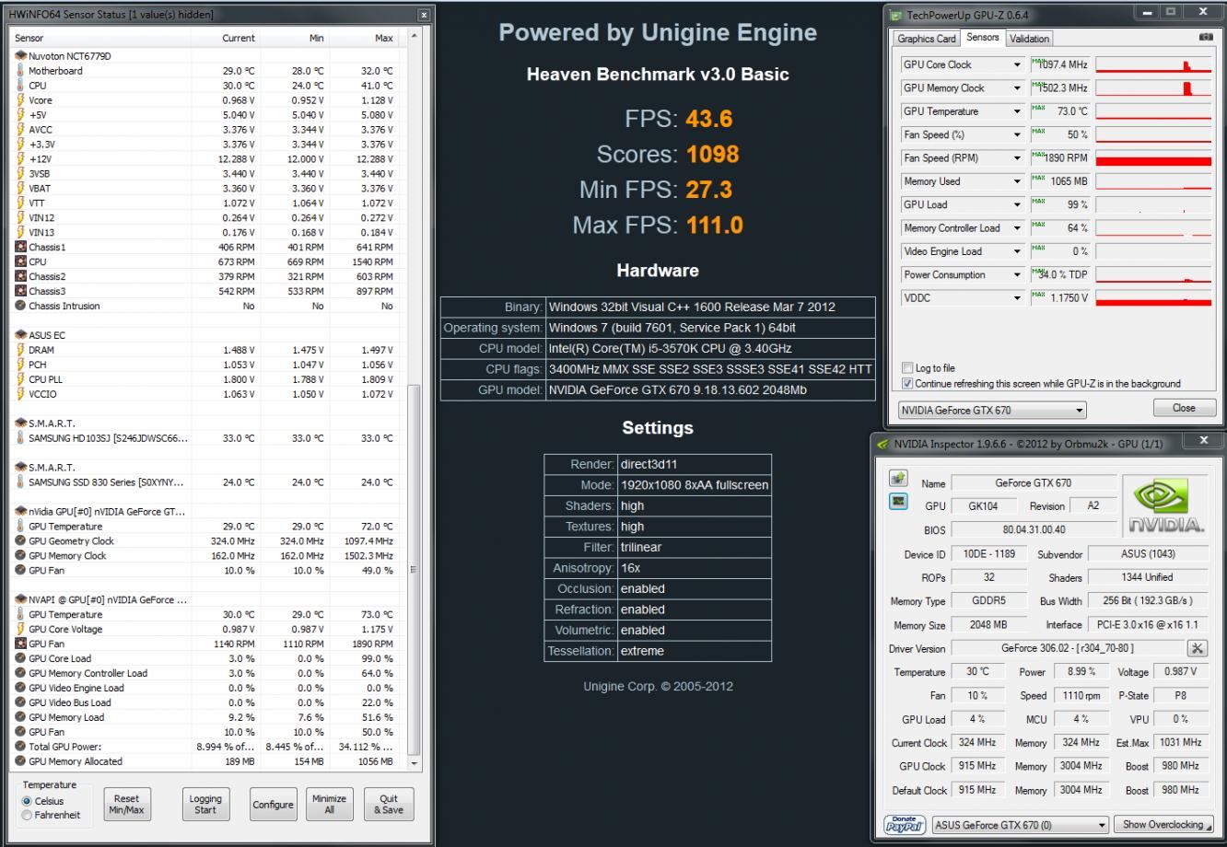
Task: Select the Fahrenheit temperature option
Action: click(27, 816)
